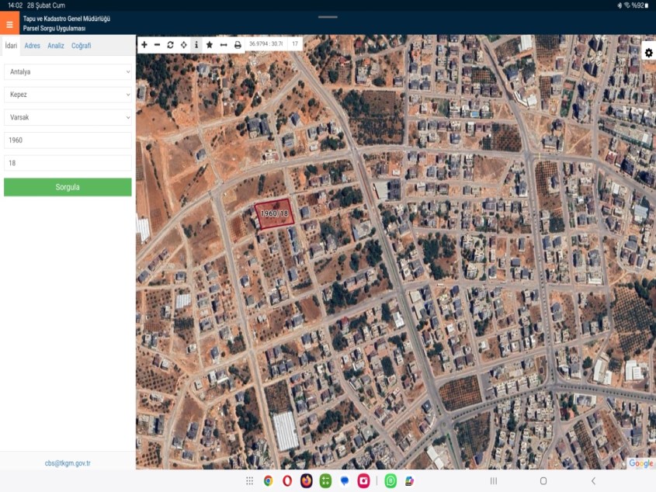Switch to the Adres tab

pyautogui.click(x=33, y=46)
